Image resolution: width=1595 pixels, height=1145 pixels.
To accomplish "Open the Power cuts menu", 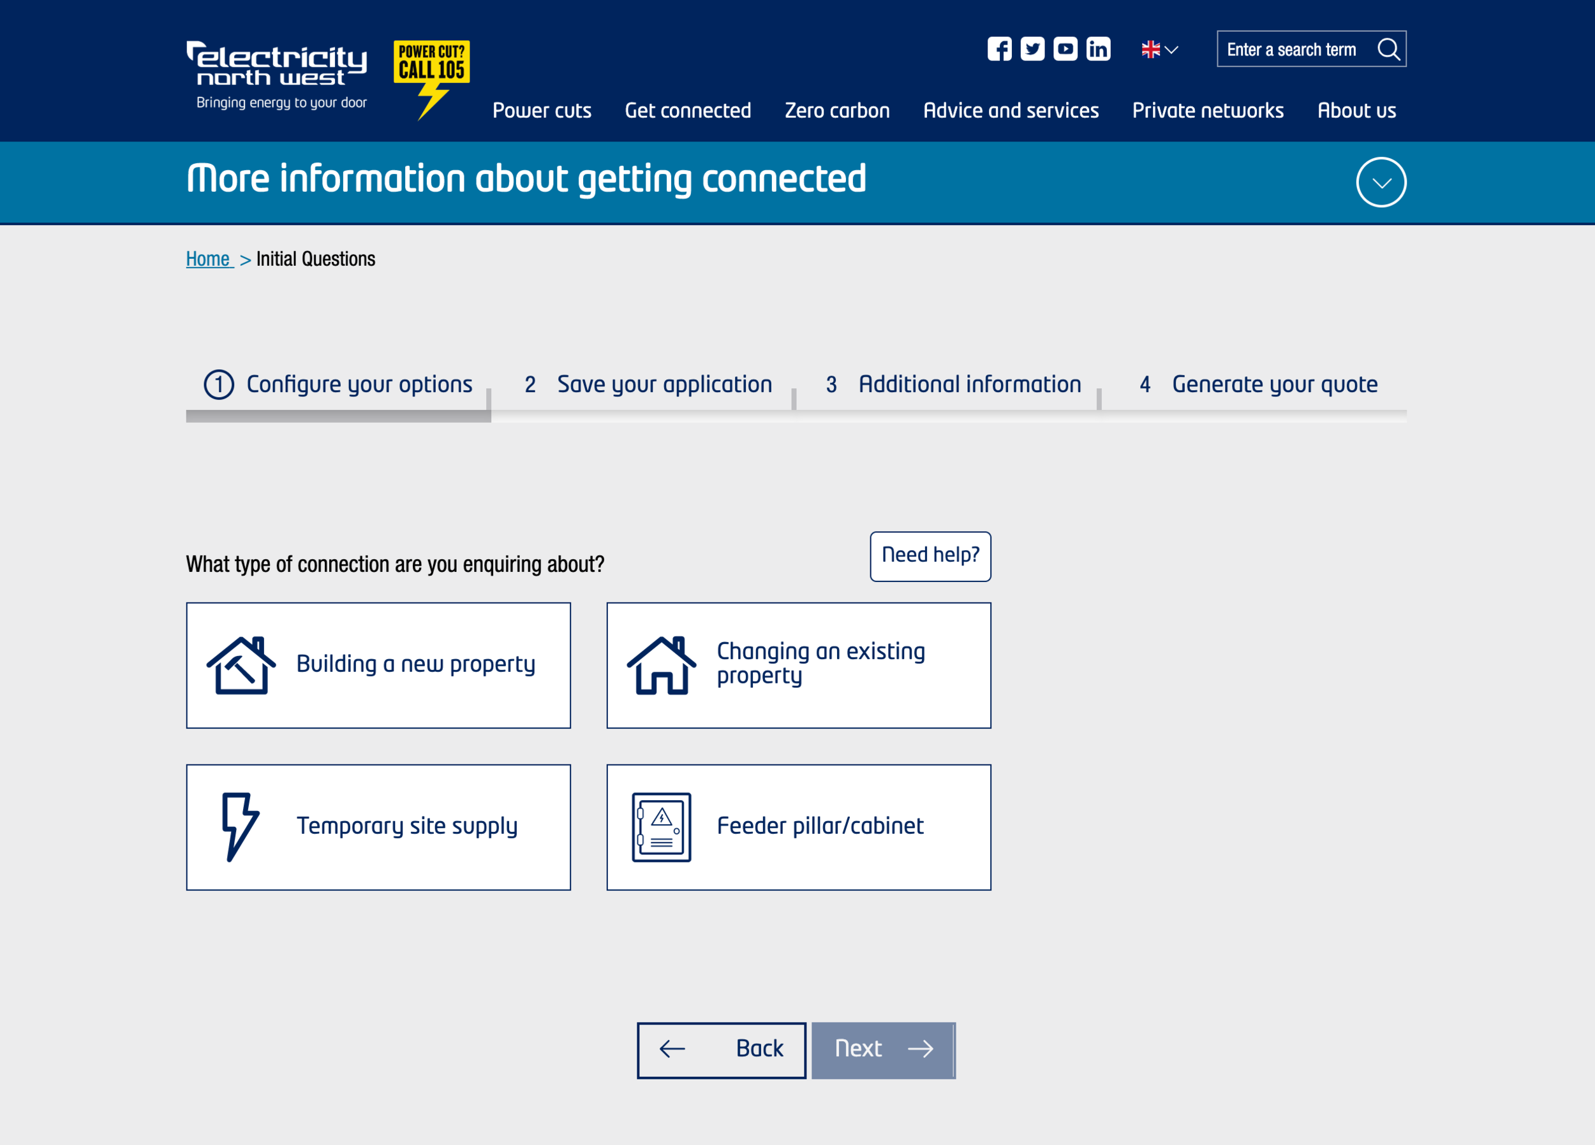I will click(542, 110).
